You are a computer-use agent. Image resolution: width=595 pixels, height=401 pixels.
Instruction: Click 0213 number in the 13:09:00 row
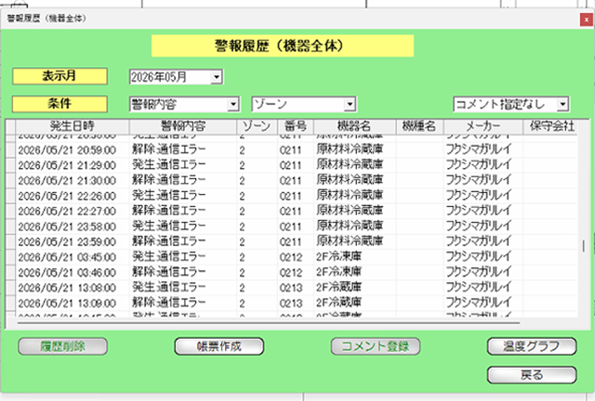click(291, 304)
